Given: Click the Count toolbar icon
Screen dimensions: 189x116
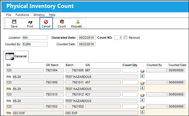Looking at the screenshot, I should (x=62, y=22).
